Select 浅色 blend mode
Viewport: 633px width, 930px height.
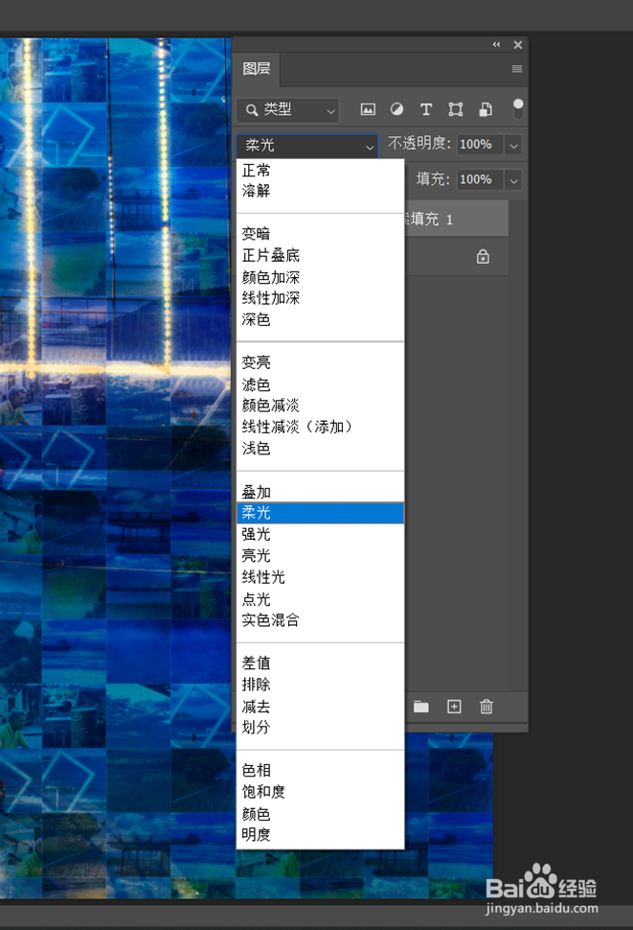(x=321, y=449)
